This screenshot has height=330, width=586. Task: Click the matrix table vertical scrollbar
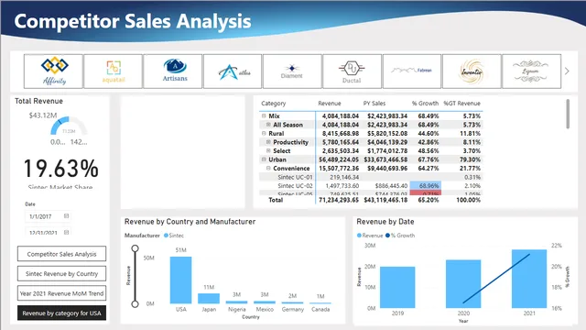coord(568,114)
